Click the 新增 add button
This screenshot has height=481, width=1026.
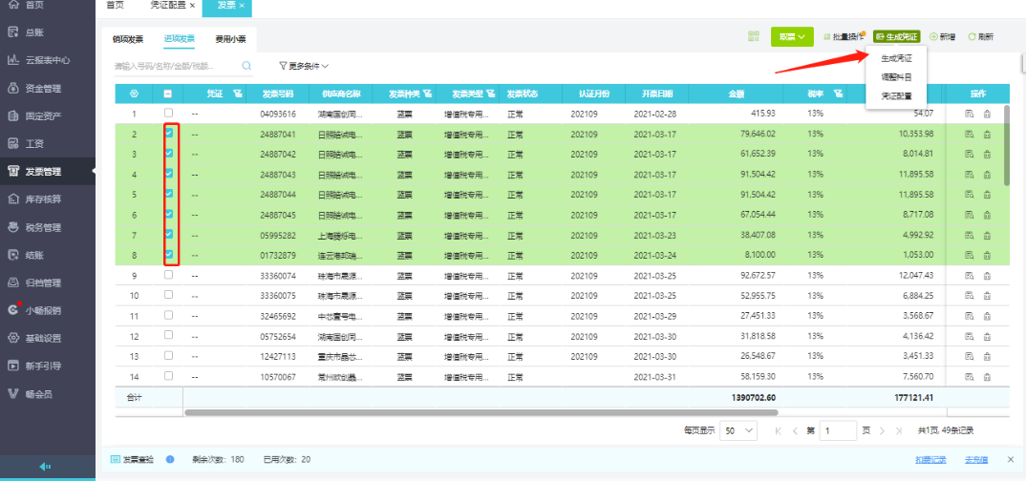[x=942, y=37]
